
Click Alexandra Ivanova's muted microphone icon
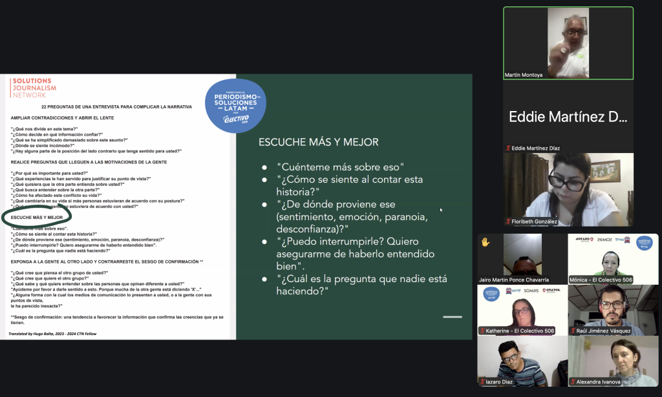pyautogui.click(x=572, y=382)
